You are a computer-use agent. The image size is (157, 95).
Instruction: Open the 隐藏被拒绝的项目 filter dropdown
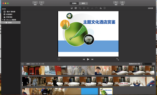click(135, 64)
